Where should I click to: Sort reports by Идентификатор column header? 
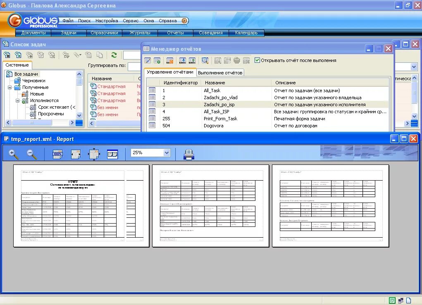[181, 83]
